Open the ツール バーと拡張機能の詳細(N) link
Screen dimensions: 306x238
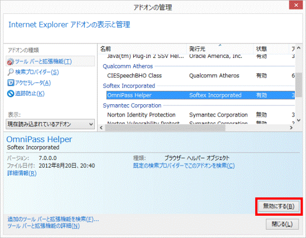point(43,226)
